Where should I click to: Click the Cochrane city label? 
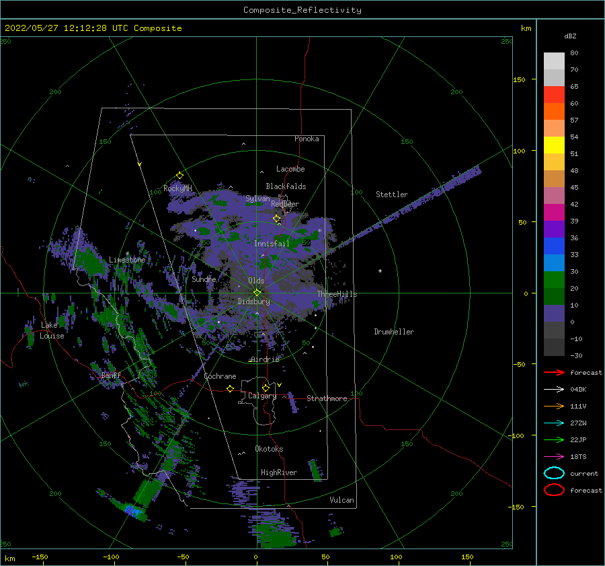220,376
